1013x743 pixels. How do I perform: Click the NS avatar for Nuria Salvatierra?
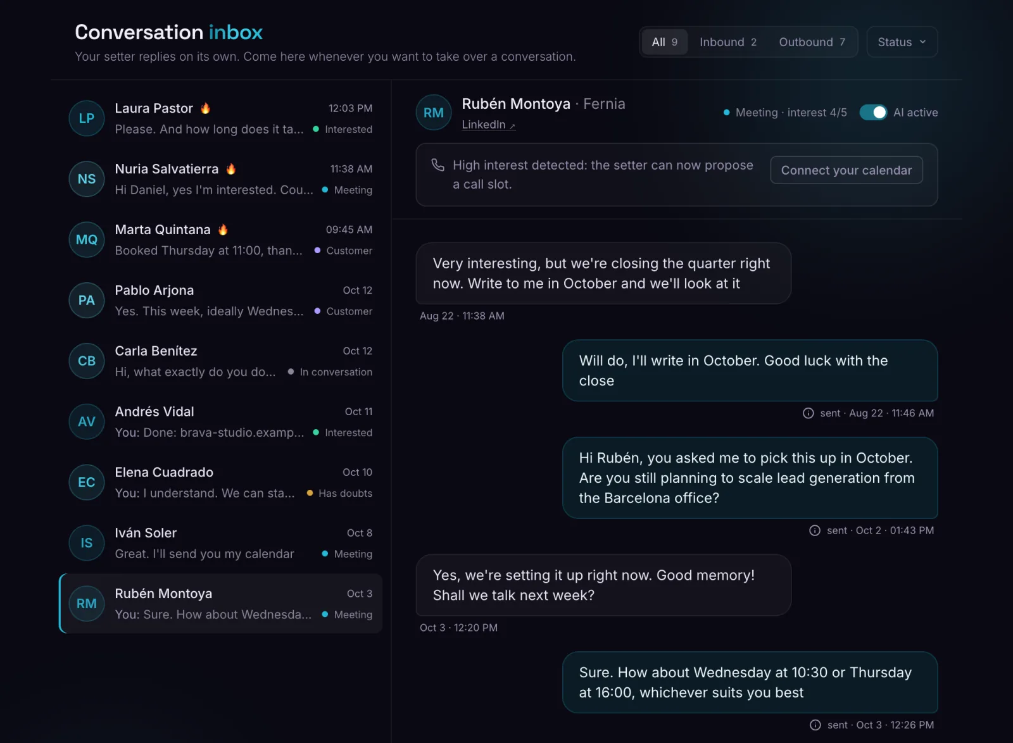pos(87,179)
